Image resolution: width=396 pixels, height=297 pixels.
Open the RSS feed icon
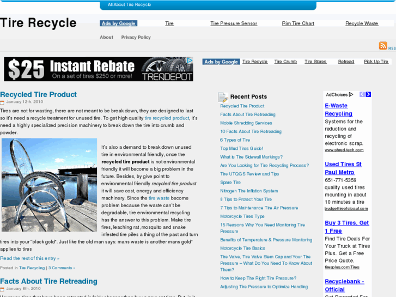[383, 45]
